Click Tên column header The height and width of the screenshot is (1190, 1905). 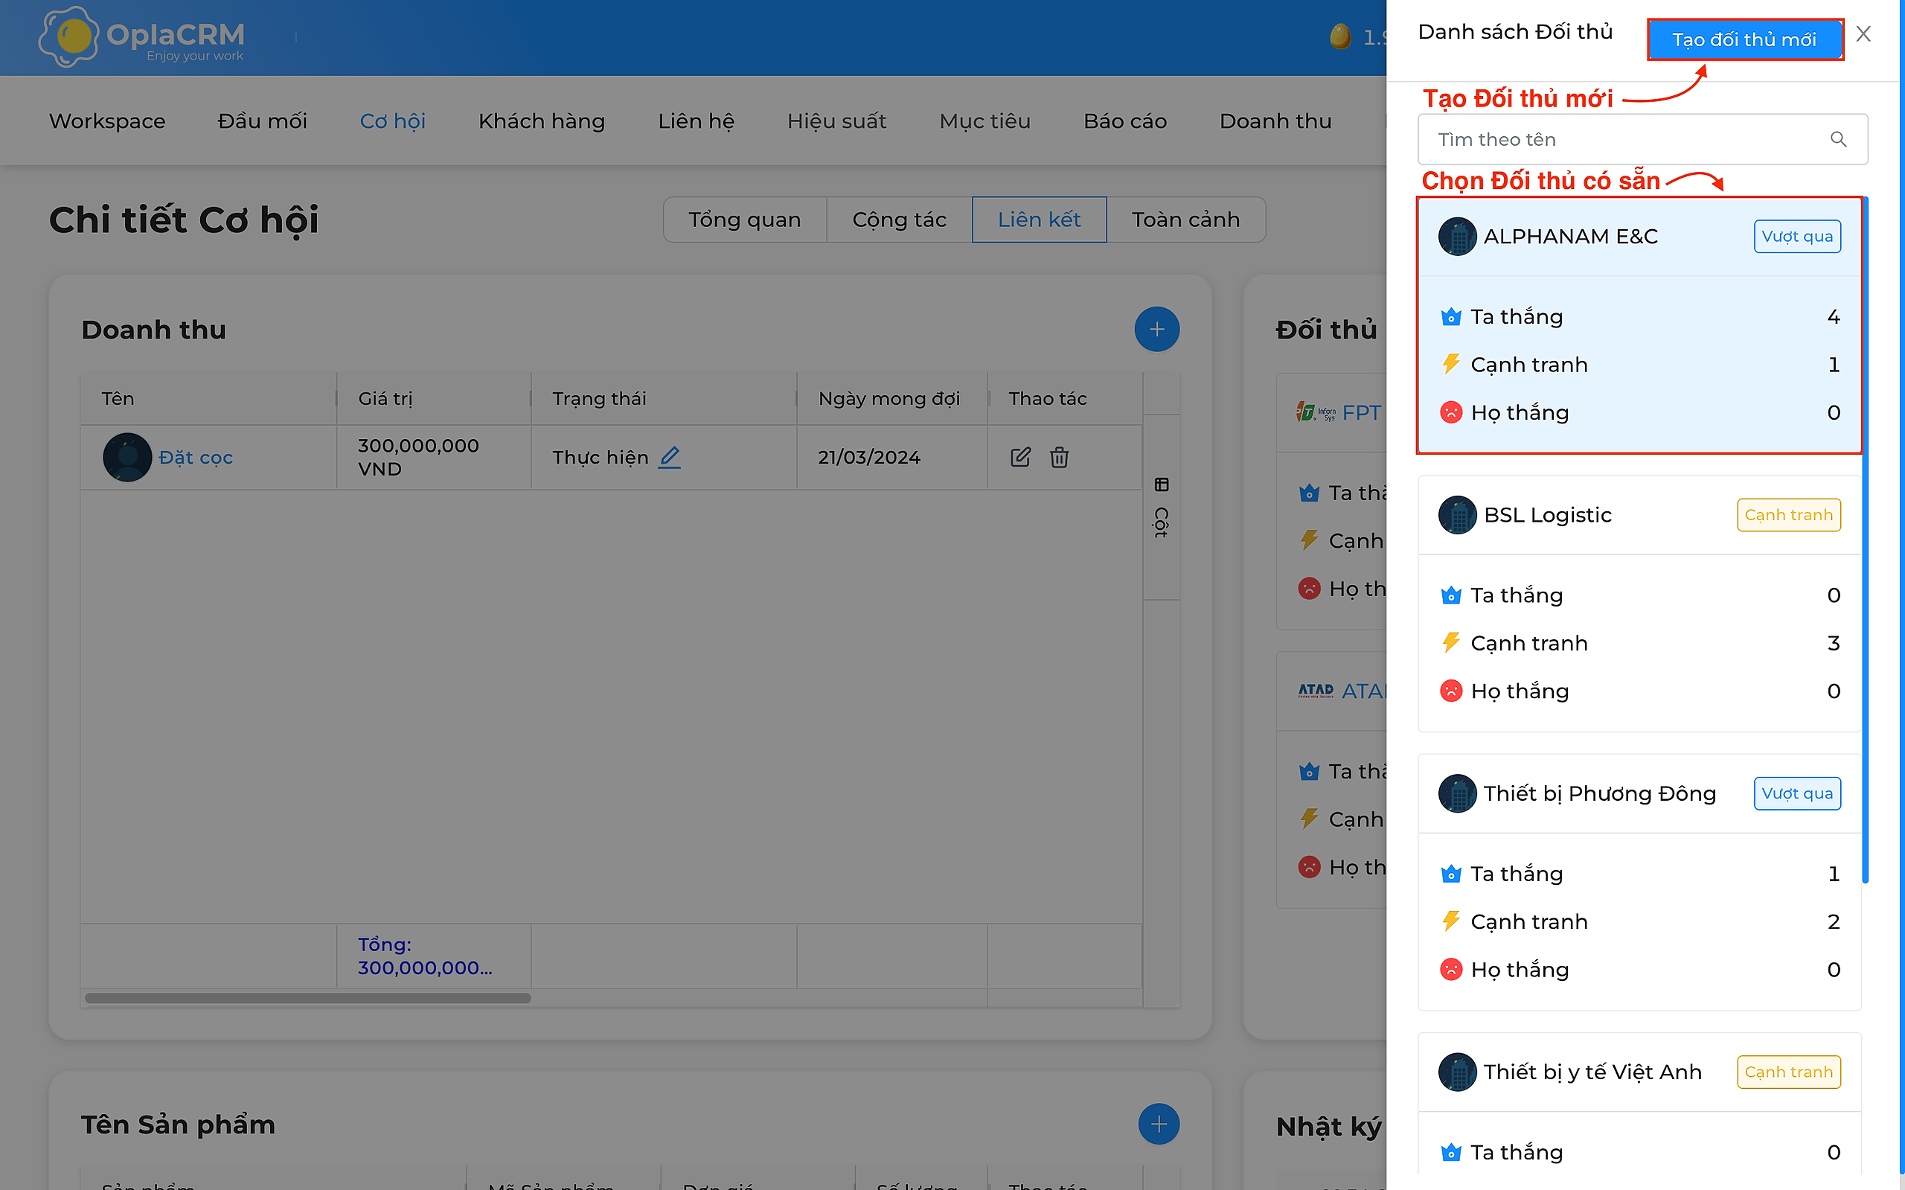coord(208,399)
